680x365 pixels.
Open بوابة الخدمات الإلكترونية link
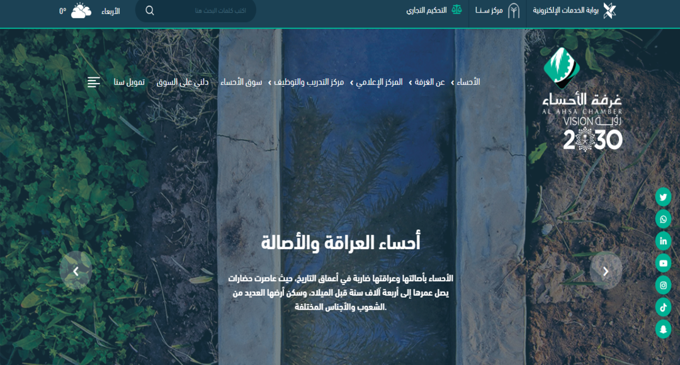pyautogui.click(x=565, y=11)
